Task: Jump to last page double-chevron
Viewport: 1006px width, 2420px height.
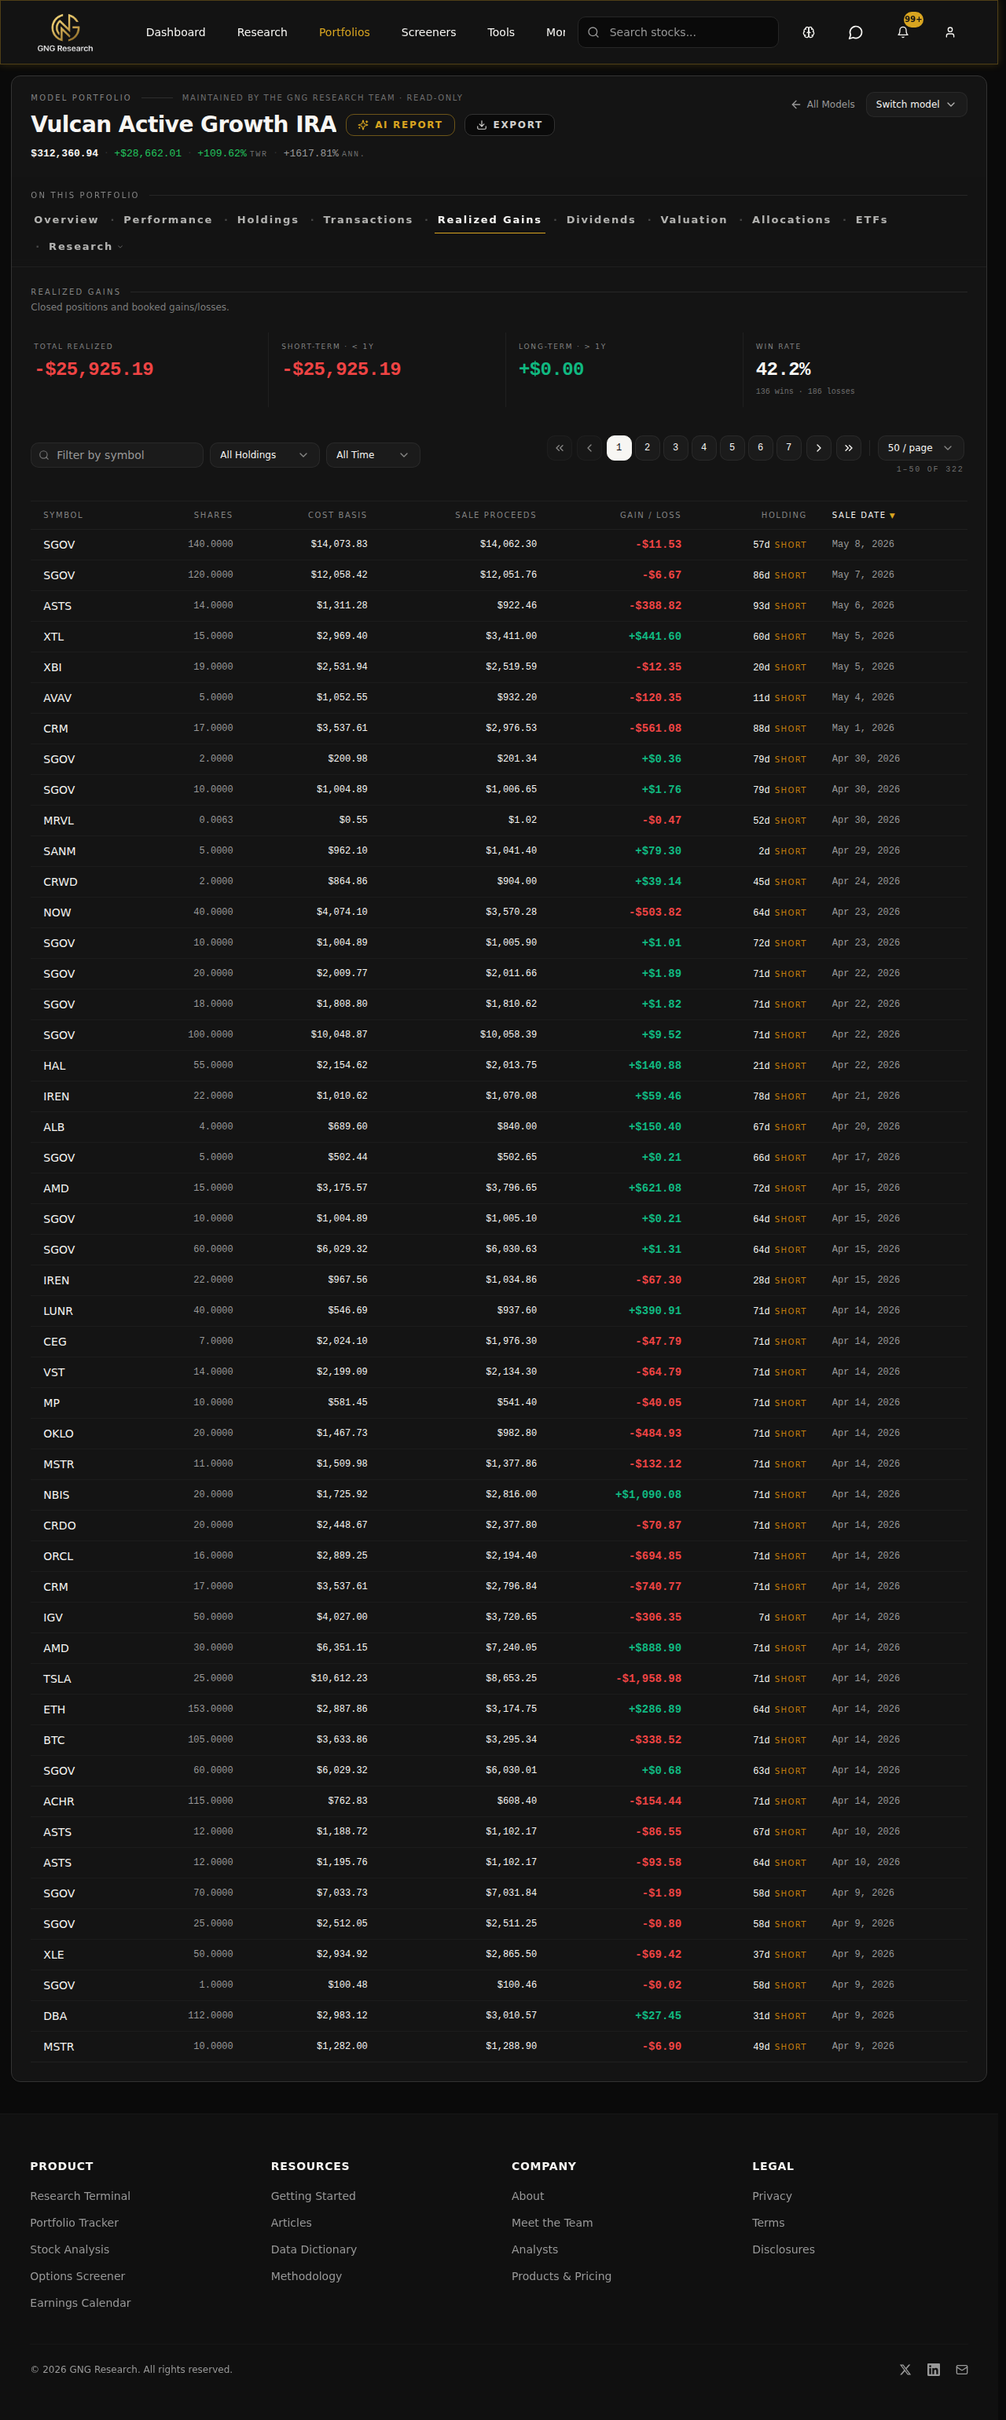Action: pyautogui.click(x=848, y=448)
